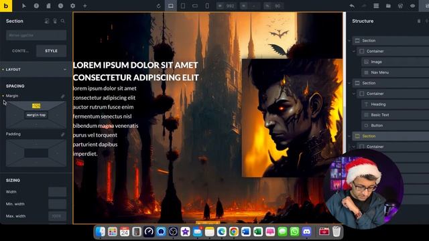Click the Structure panel trash icon

(419, 21)
